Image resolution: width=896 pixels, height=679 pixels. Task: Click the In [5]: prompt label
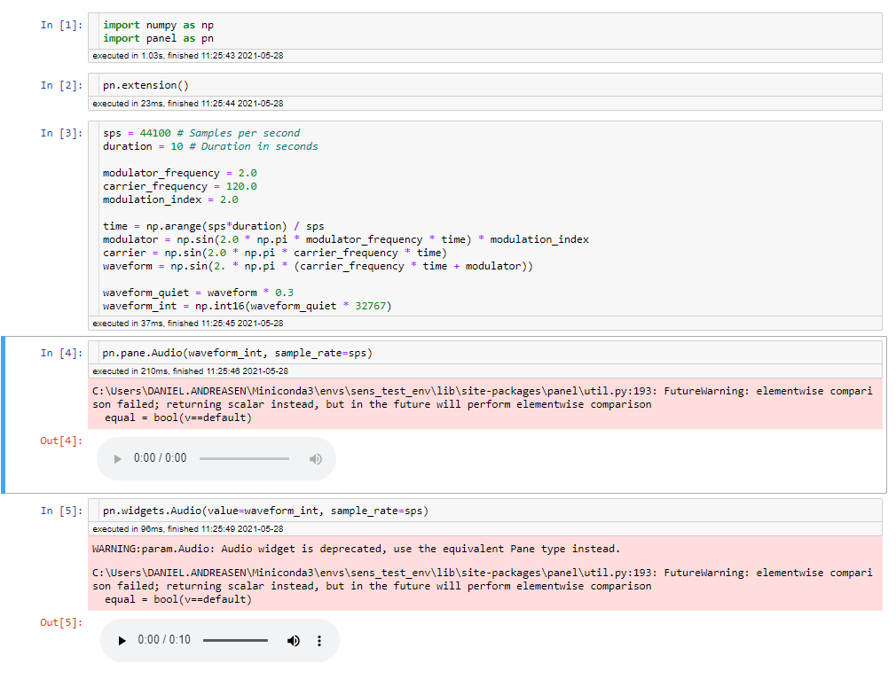62,511
